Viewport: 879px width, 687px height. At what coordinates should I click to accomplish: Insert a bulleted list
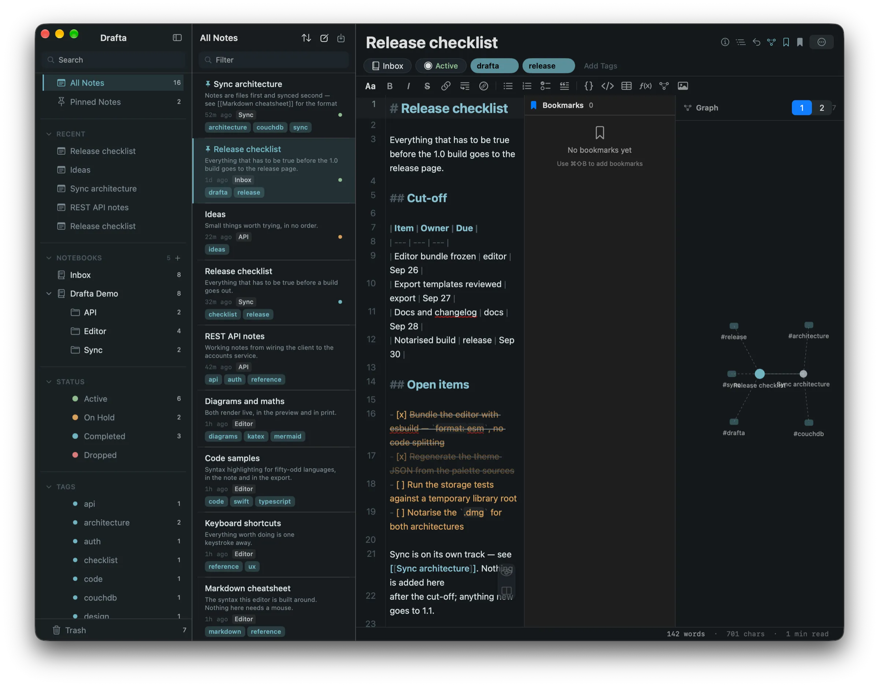tap(508, 86)
